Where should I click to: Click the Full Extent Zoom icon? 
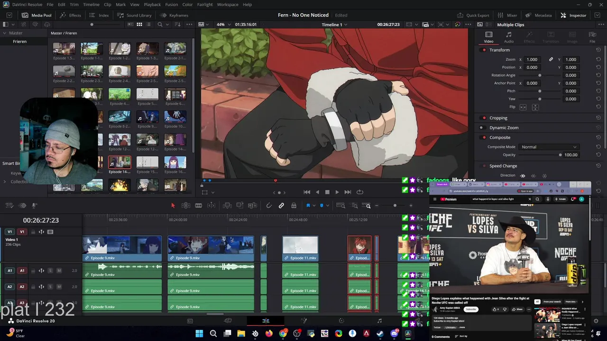(x=340, y=206)
